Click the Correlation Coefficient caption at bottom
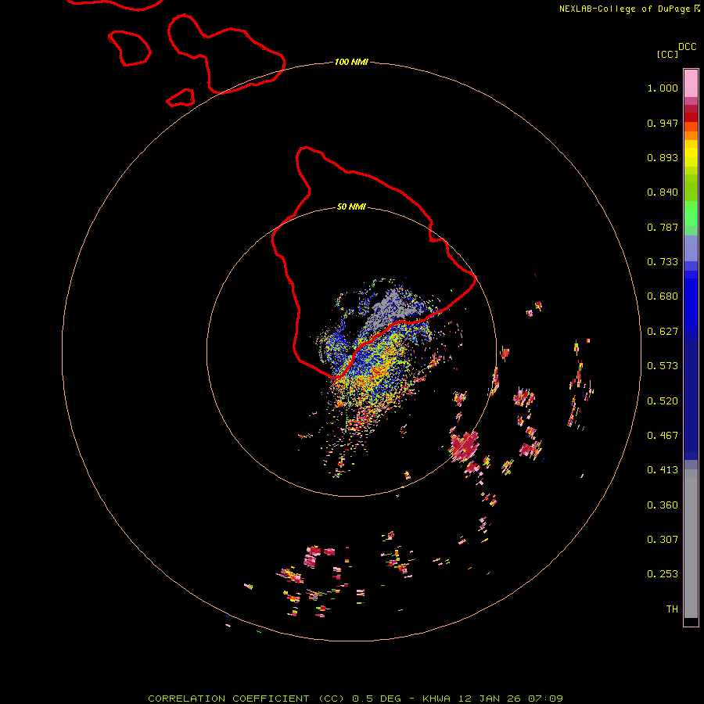Screen dimensions: 704x704 355,699
